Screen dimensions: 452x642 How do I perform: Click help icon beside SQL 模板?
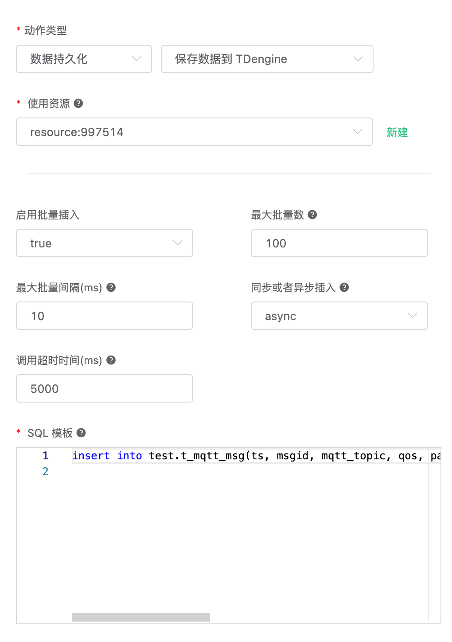(x=81, y=433)
